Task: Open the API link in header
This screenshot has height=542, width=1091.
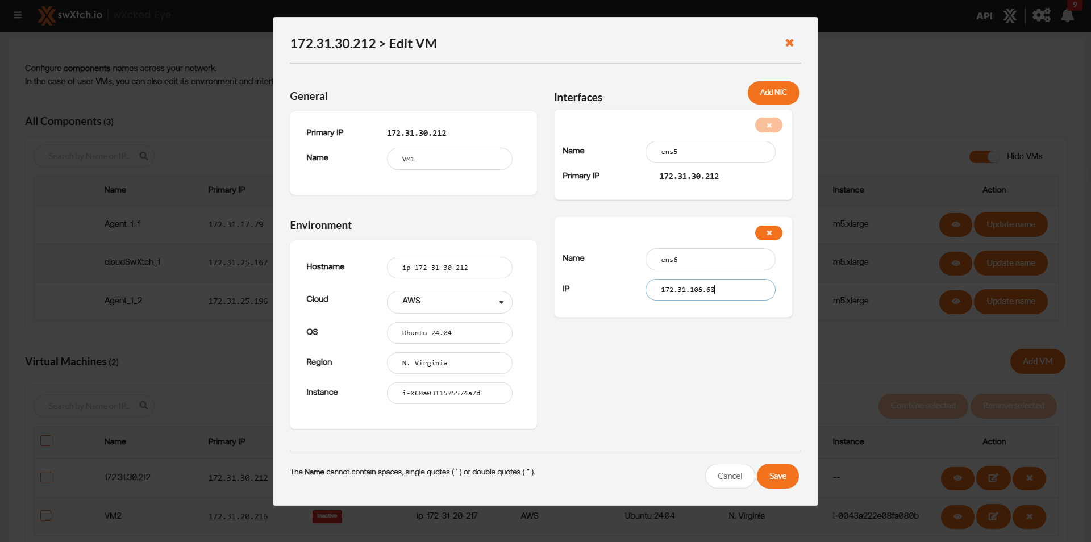Action: tap(984, 16)
